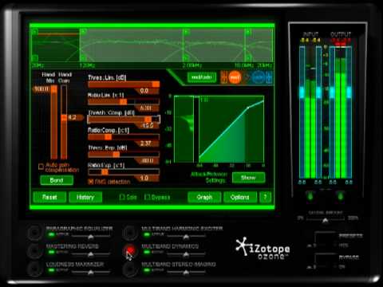
Task: Adjust the Limiter Threshold slider
Action: 124,85
